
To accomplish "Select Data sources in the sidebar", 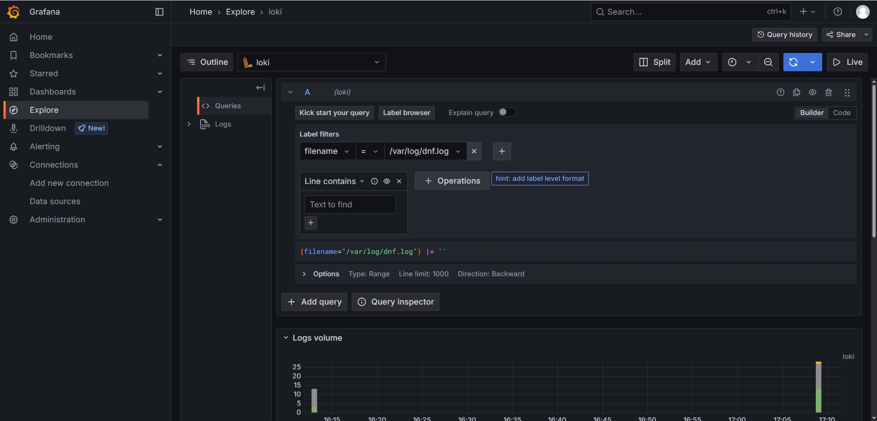I will point(55,201).
